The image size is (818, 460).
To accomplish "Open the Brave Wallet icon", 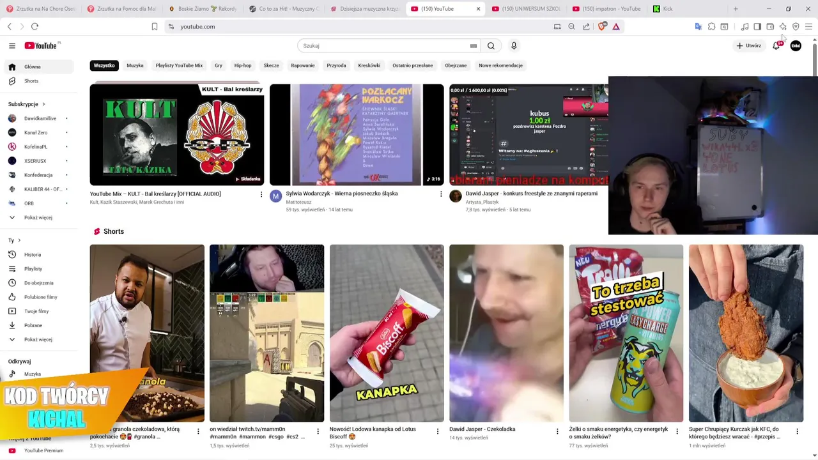I will point(770,26).
